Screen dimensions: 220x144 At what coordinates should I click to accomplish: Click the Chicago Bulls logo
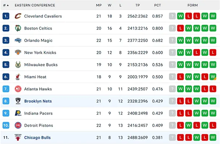tap(18, 137)
